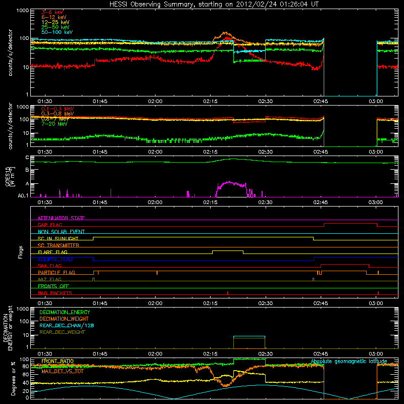The image size is (404, 404).
Task: Click the B level tick label on GOES panel
Action: pos(27,170)
